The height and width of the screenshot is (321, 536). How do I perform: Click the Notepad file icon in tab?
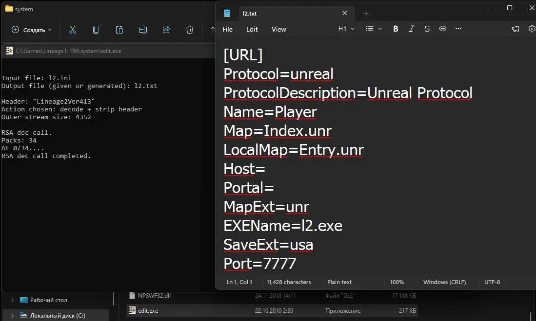[227, 13]
